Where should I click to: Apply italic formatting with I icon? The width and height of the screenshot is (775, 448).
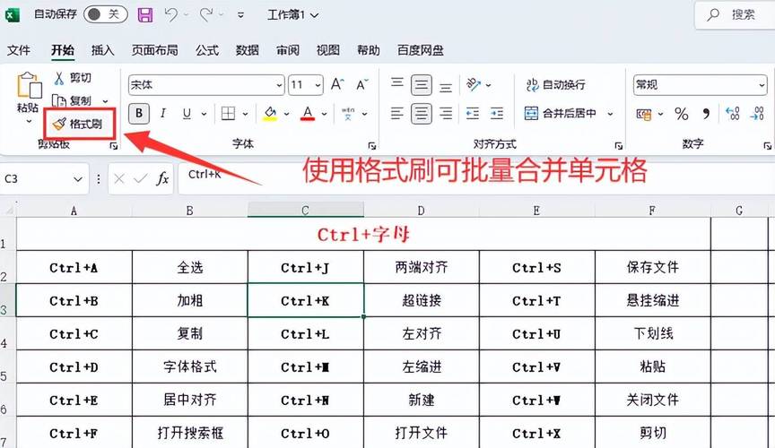tap(162, 114)
